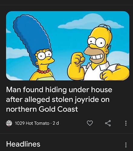Click Marge's red necklace in the picture

click(x=44, y=71)
